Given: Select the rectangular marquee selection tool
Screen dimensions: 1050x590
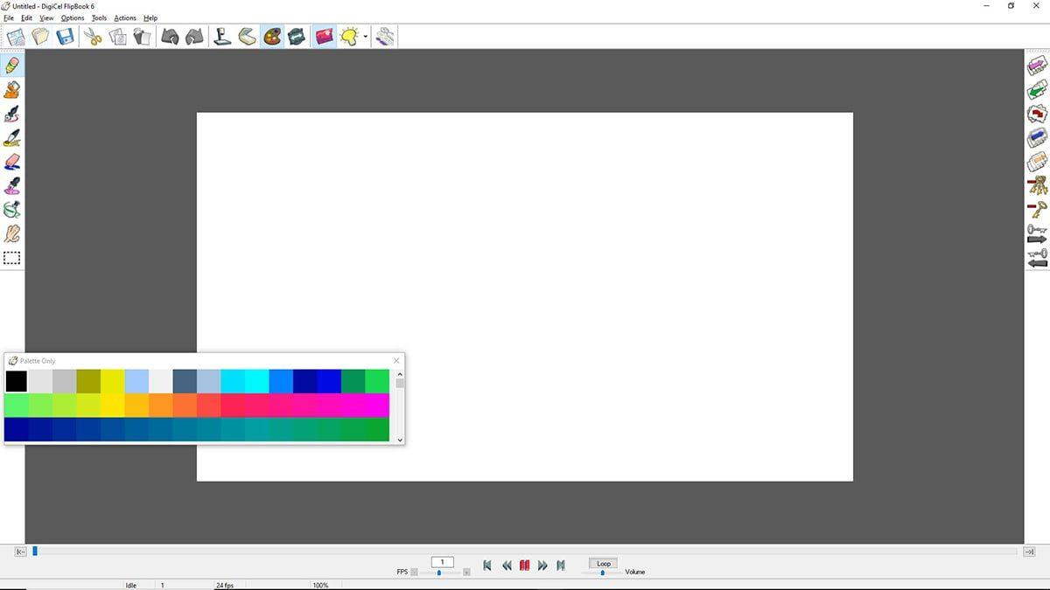Looking at the screenshot, I should click(11, 257).
